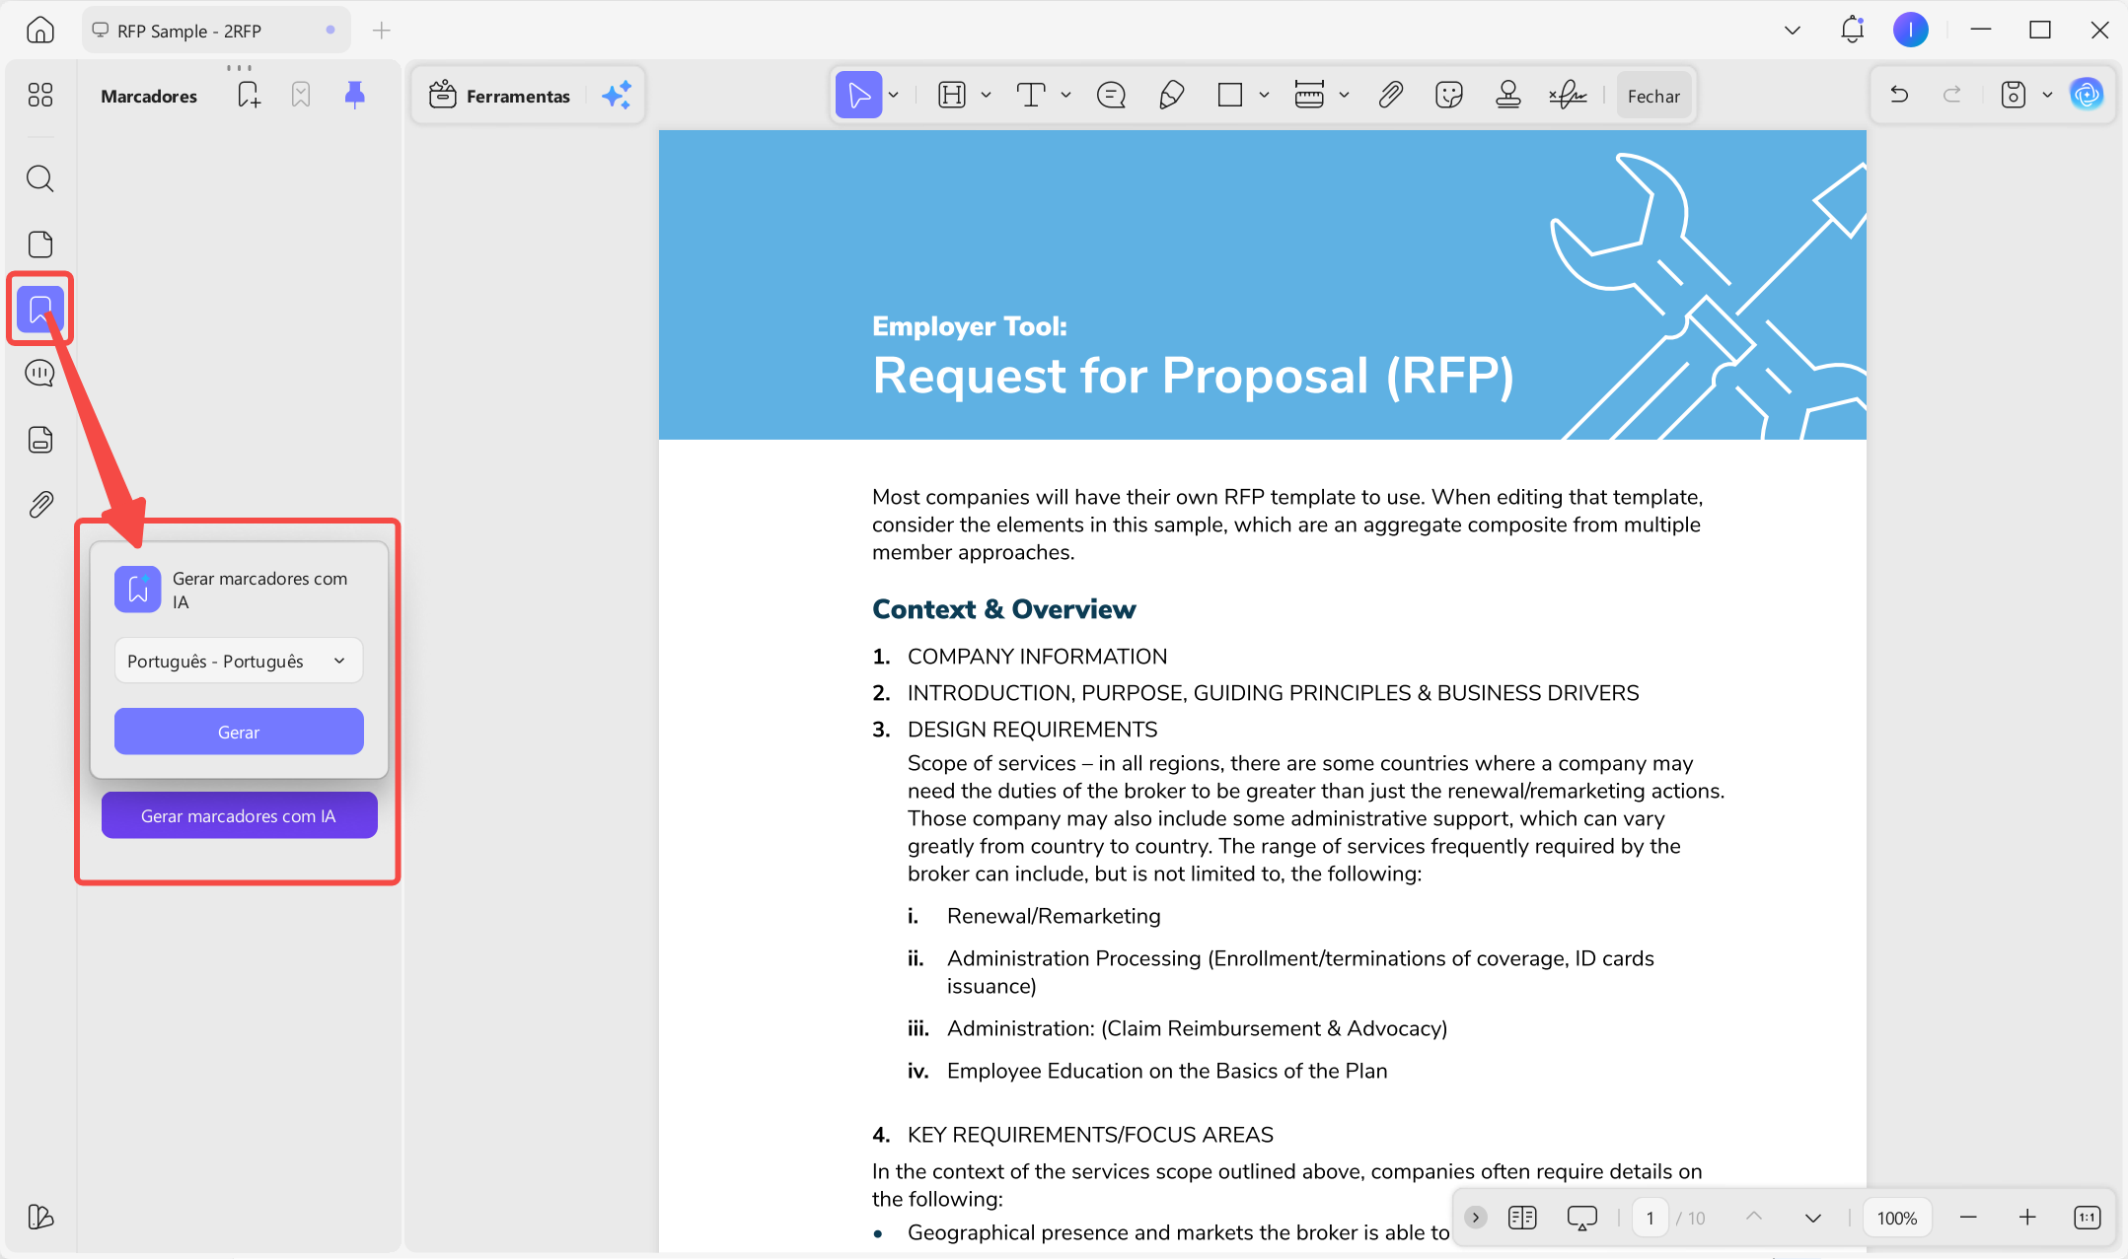The height and width of the screenshot is (1259, 2128).
Task: Click Gerar marcadores com IA purple button
Action: pos(240,815)
